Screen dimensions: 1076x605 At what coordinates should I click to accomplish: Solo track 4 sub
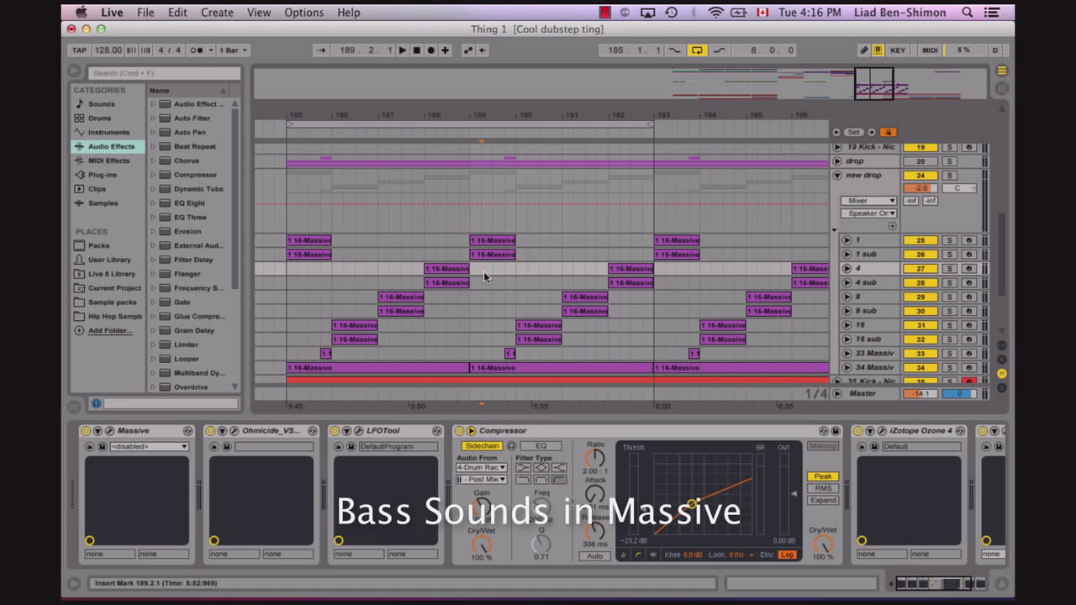coord(949,283)
